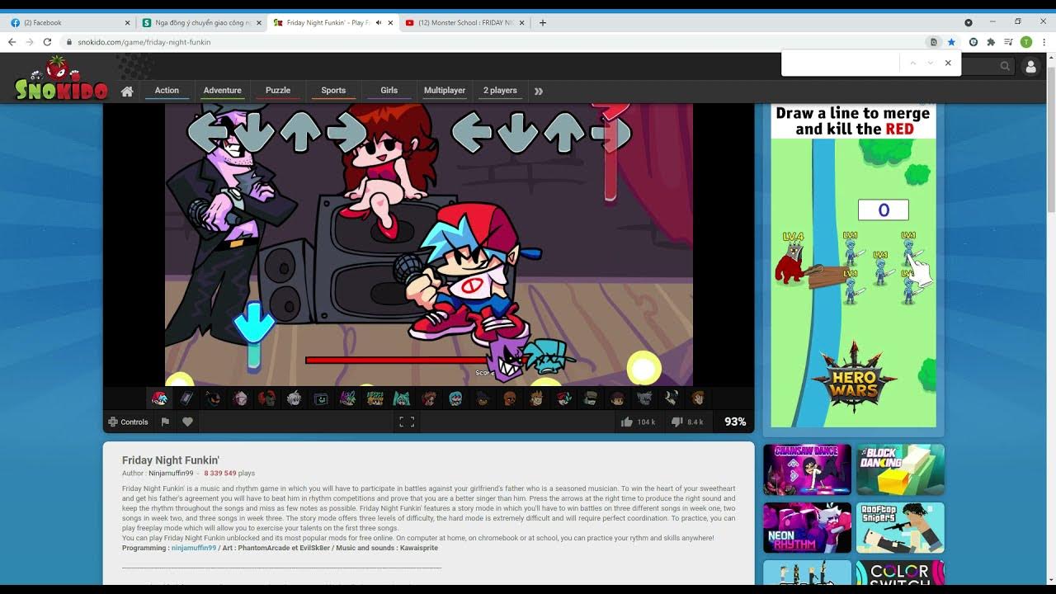Open the Action games category
The width and height of the screenshot is (1056, 594).
[x=167, y=91]
